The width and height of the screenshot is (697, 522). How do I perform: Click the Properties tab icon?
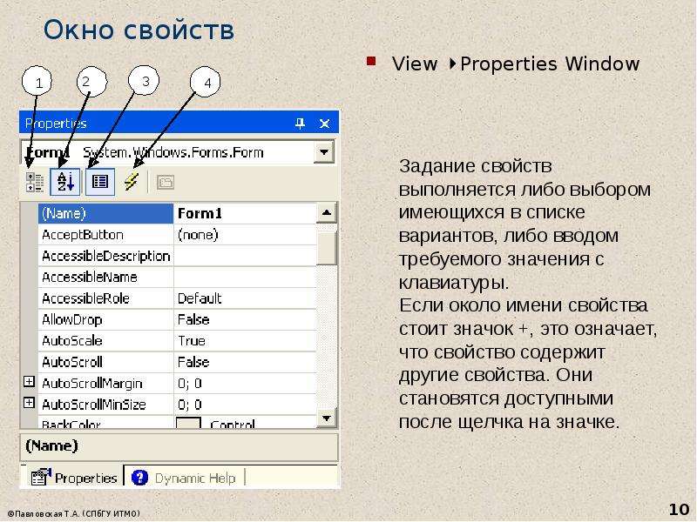coord(41,477)
